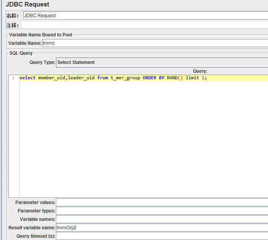
Task: Click the leader_uid column in the query
Action: [x=81, y=78]
